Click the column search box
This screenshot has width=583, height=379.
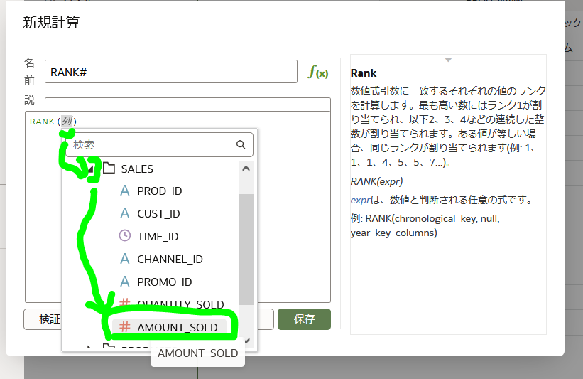click(x=160, y=144)
